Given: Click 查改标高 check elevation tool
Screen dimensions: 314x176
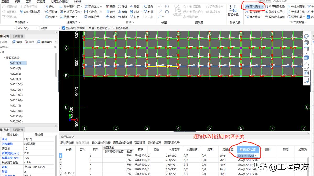Looking at the screenshot, I should 253,17.
